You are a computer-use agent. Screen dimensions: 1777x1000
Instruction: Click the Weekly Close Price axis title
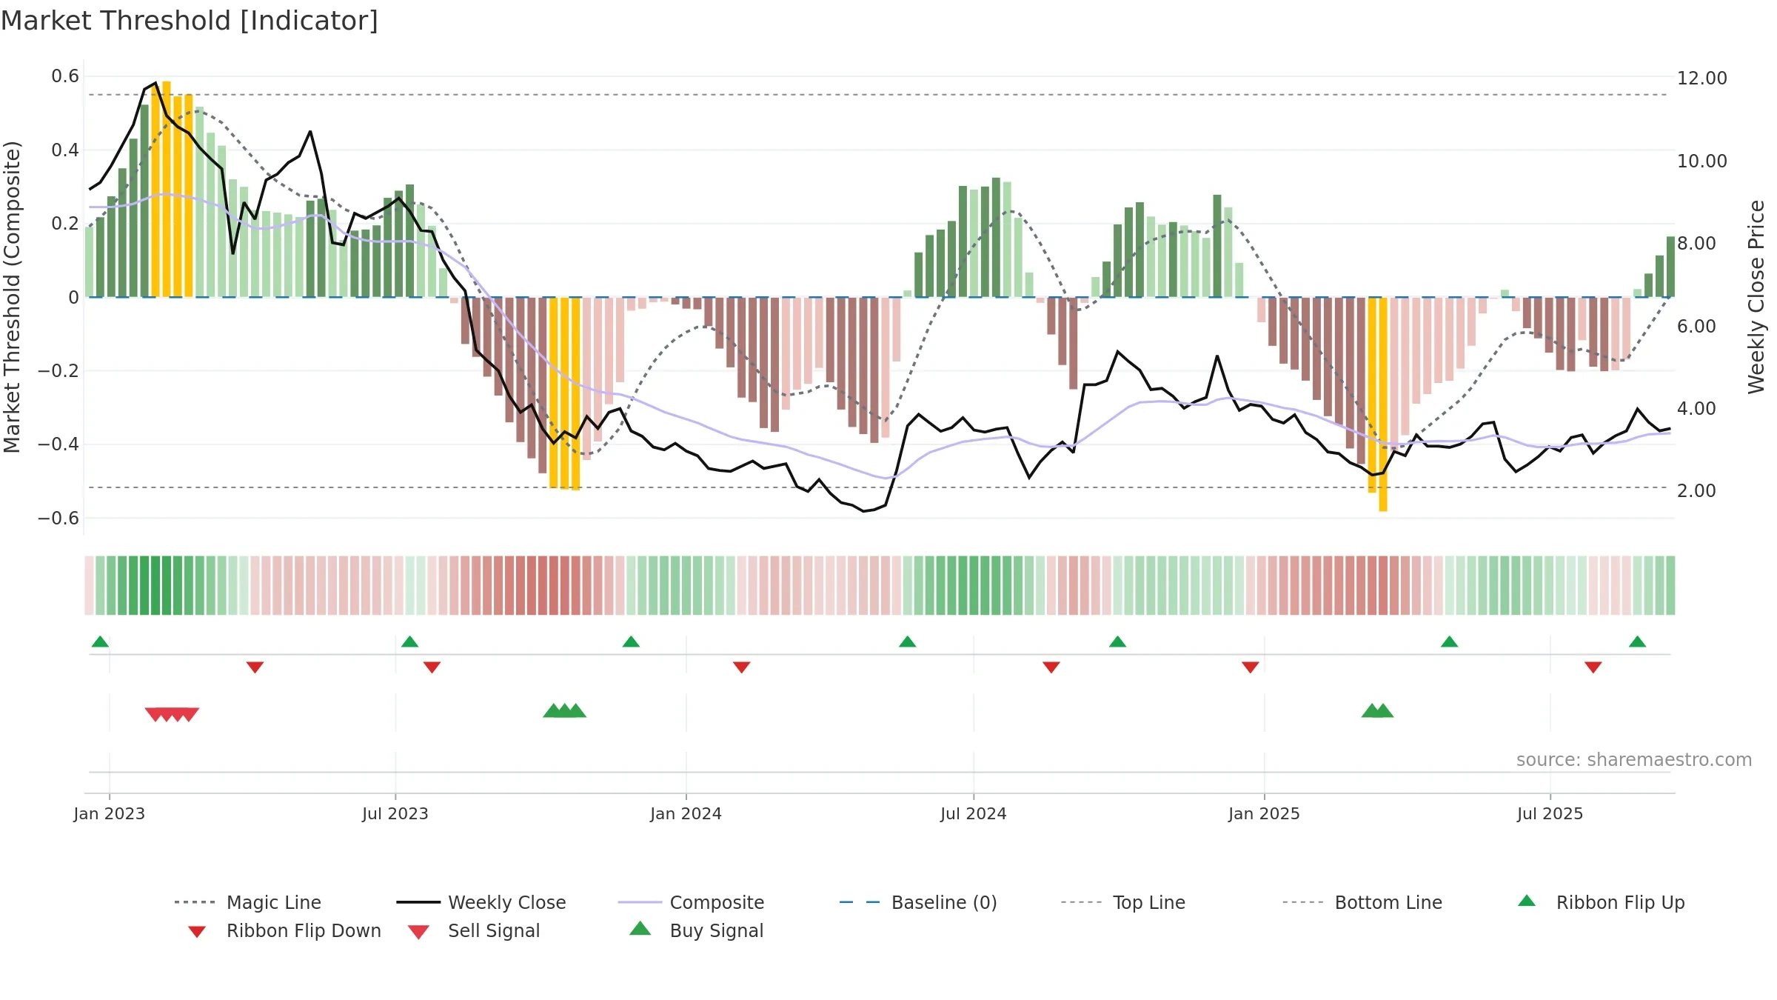1756,297
